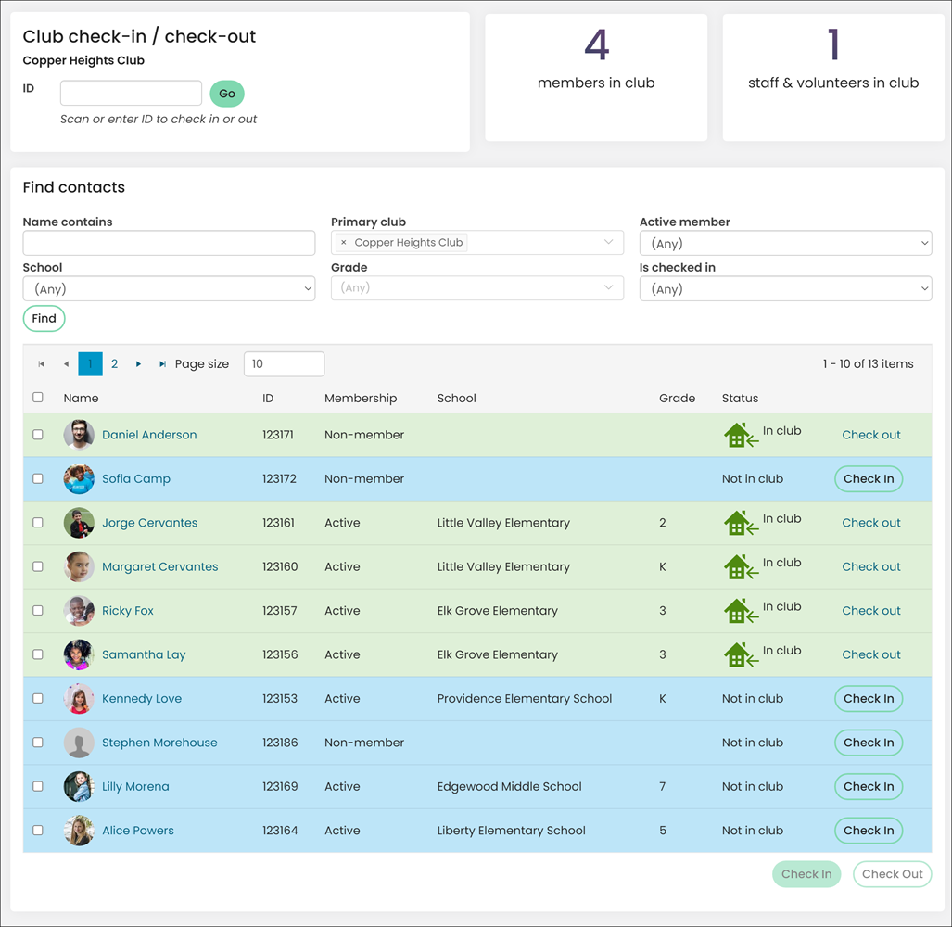Image resolution: width=952 pixels, height=927 pixels.
Task: Click Ricky Fox's in-club house icon
Action: pyautogui.click(x=741, y=611)
